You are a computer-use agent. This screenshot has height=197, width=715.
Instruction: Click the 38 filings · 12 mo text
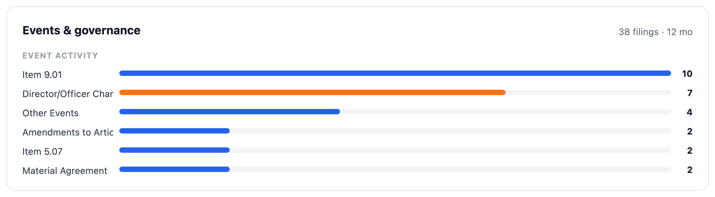point(655,32)
